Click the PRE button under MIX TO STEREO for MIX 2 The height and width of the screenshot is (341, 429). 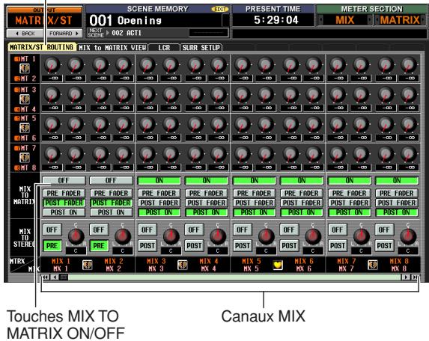(x=99, y=245)
